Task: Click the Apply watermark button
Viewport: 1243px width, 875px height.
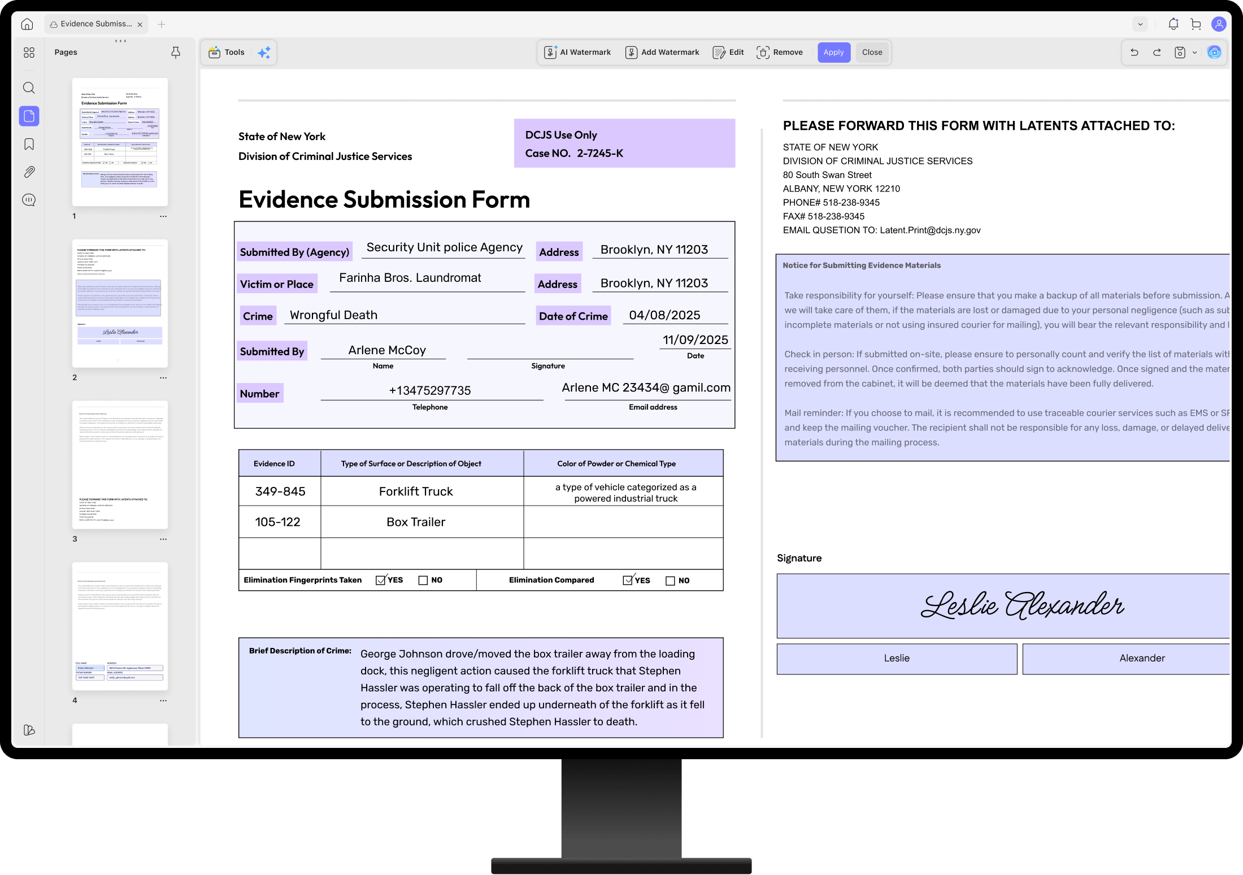Action: coord(833,53)
